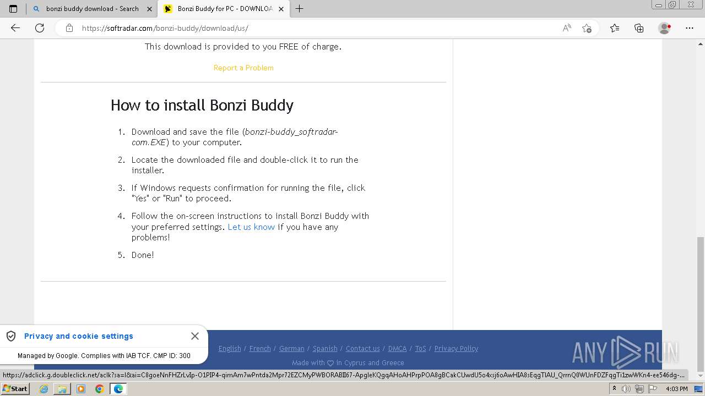Screen dimensions: 705x396
Task: Refresh the current page
Action: (40, 28)
